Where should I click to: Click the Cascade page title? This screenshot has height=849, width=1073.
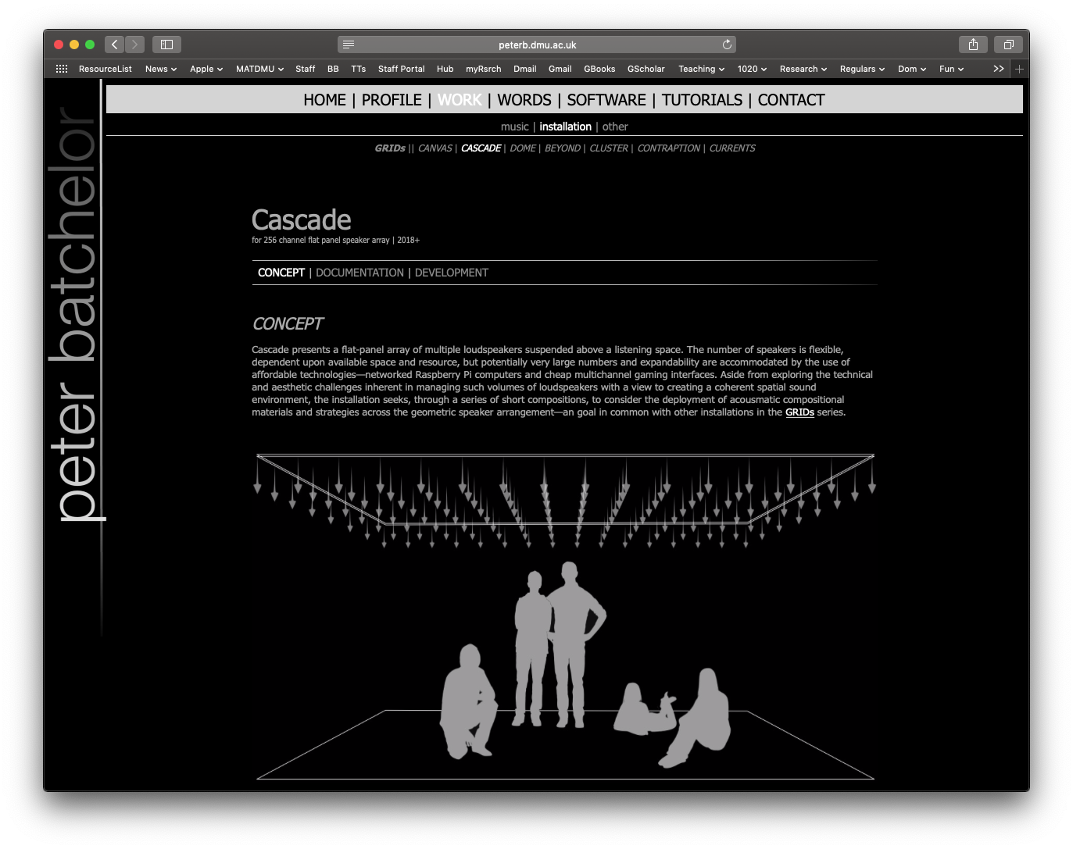[302, 220]
